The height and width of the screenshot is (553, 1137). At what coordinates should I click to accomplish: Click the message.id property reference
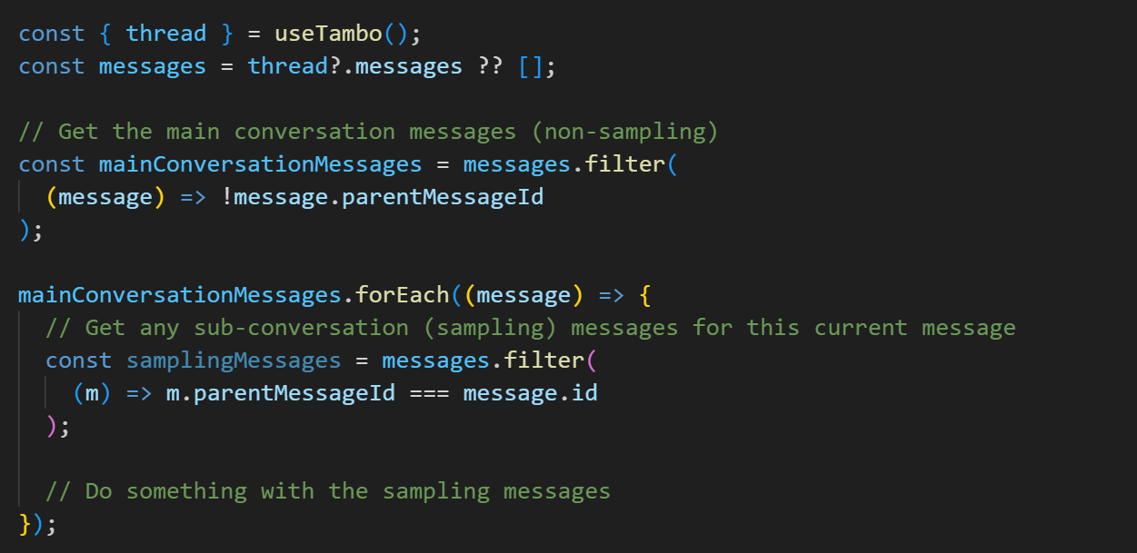pos(530,393)
